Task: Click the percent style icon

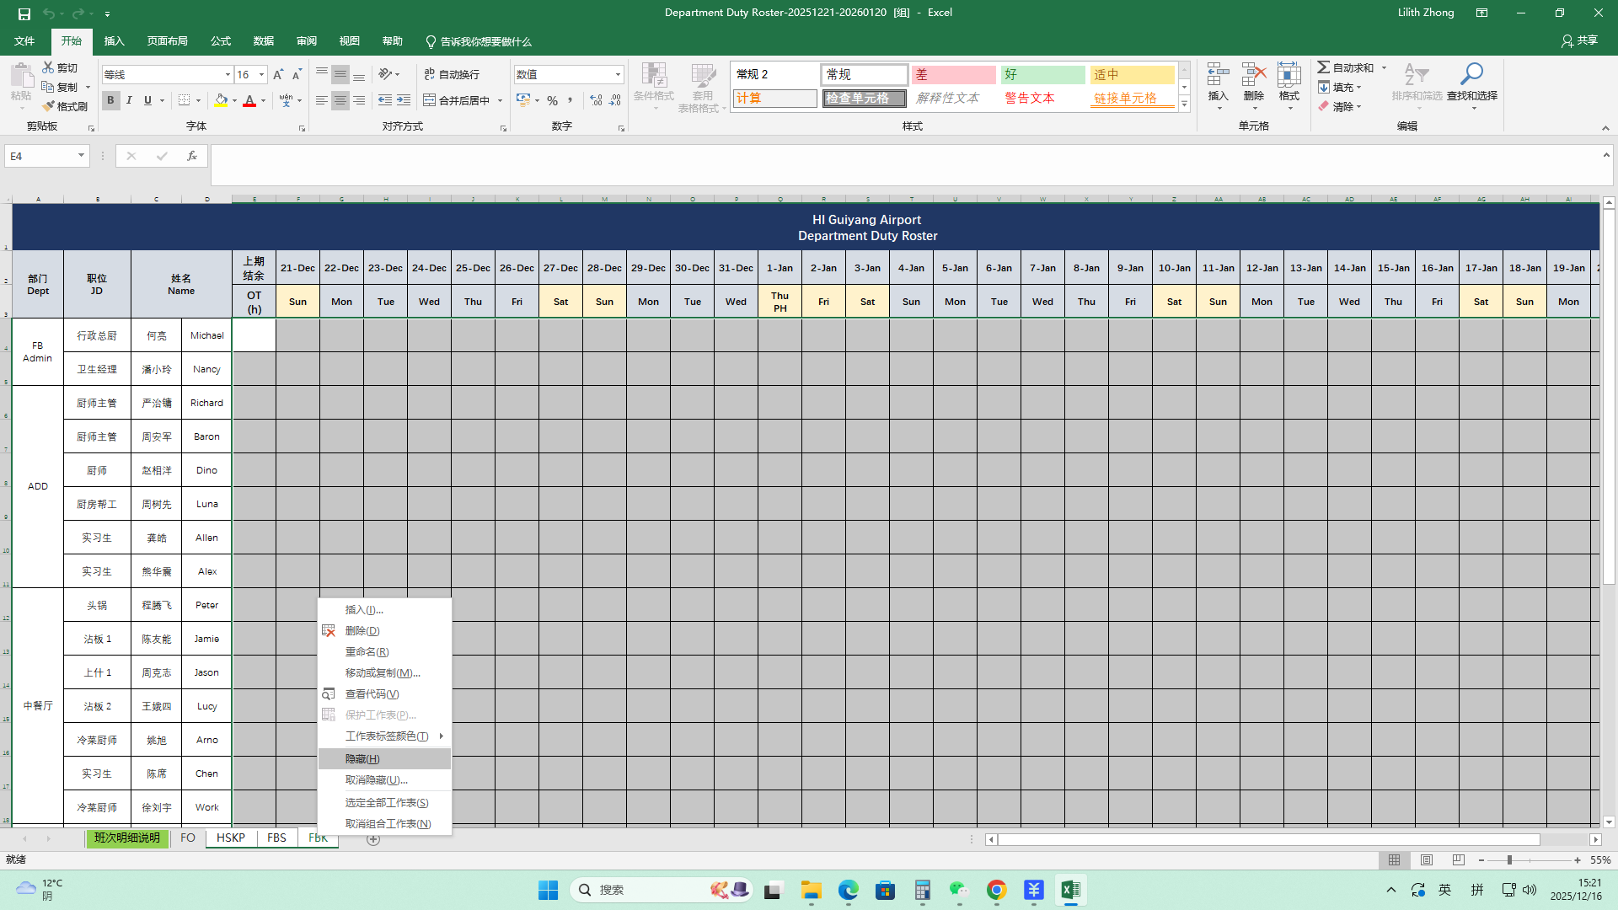Action: (552, 100)
